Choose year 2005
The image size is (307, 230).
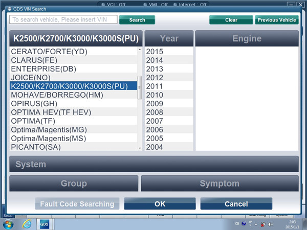pyautogui.click(x=169, y=139)
